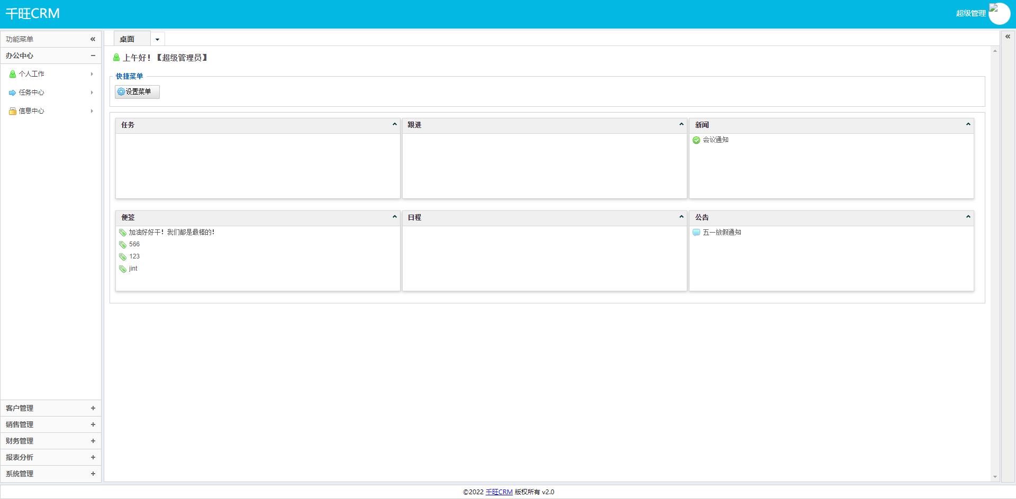Collapse the 任务 panel
This screenshot has width=1016, height=499.
394,125
